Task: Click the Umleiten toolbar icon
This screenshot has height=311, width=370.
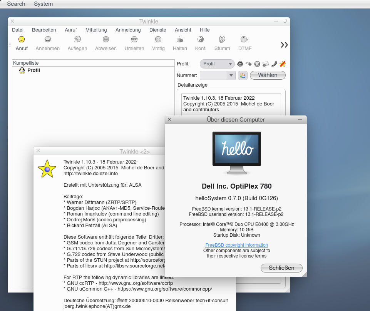Action: [134, 39]
